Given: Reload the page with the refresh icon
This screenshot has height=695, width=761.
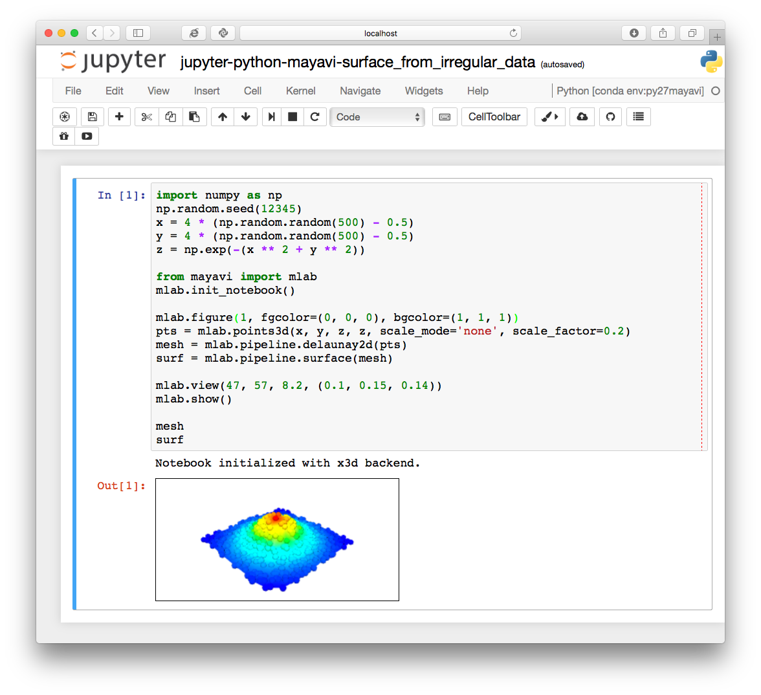Looking at the screenshot, I should (x=513, y=33).
